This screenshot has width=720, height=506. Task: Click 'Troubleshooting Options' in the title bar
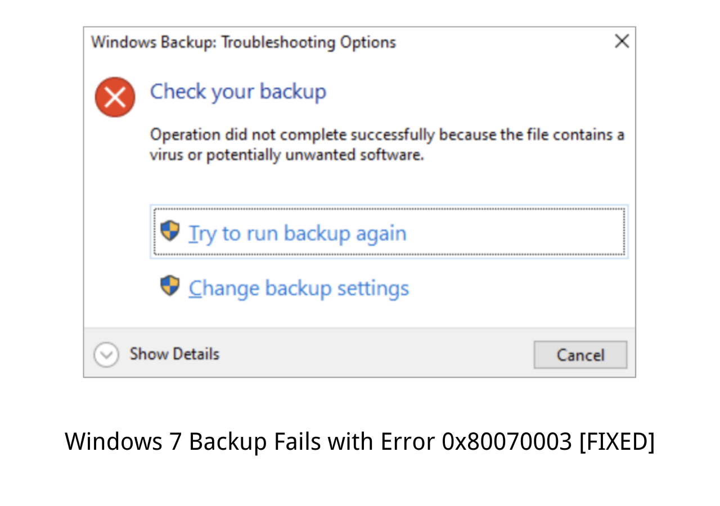[309, 42]
